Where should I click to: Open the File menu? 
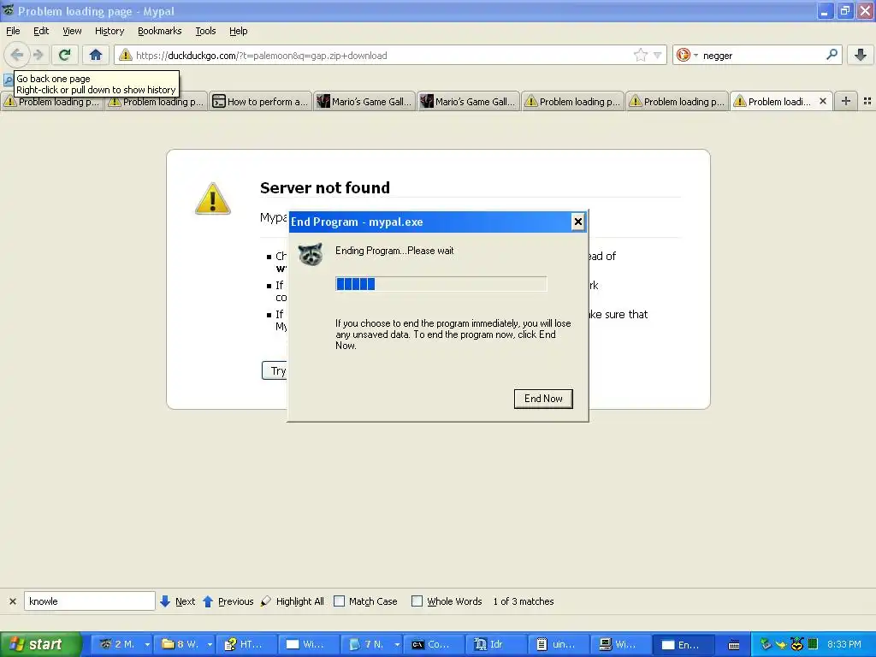coord(13,31)
